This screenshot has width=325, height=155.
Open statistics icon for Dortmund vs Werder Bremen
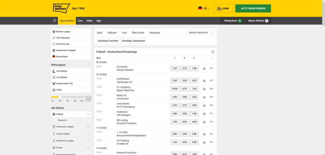[x=204, y=68]
